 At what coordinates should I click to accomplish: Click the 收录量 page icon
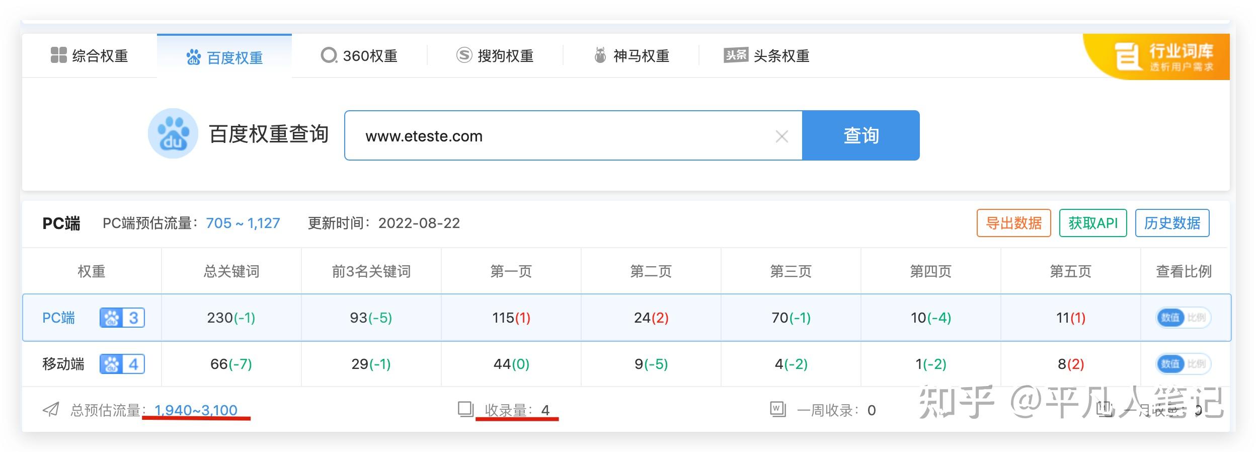466,409
